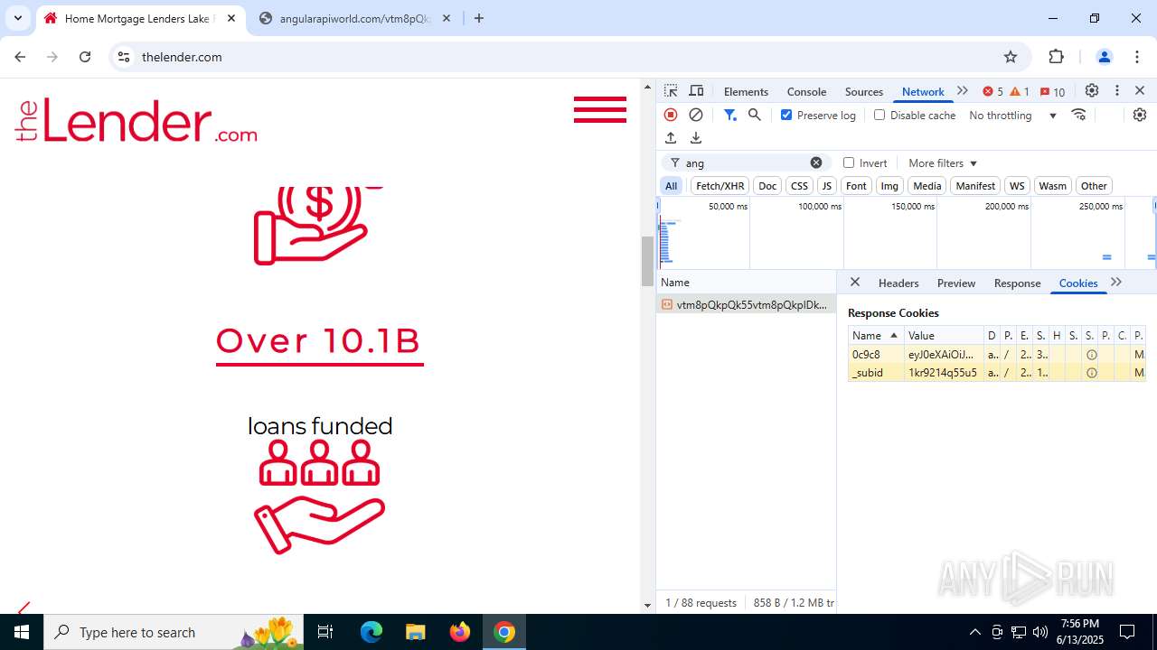Filter by JS requests
The width and height of the screenshot is (1157, 650).
pos(826,186)
